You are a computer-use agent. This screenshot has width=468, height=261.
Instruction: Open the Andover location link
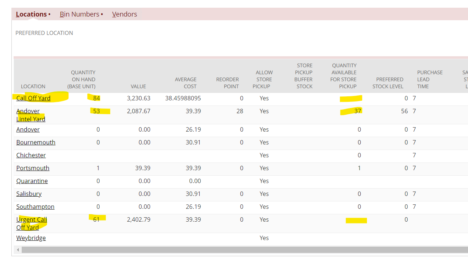28,129
